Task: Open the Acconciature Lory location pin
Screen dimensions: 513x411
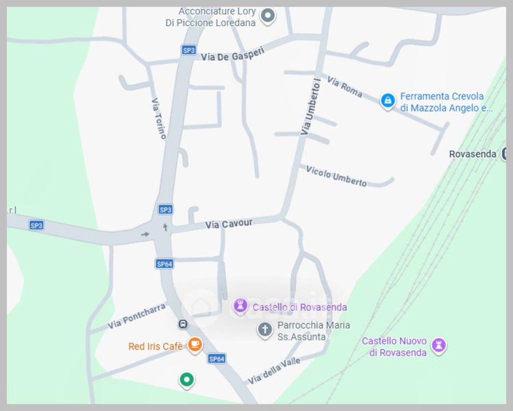Action: [268, 16]
